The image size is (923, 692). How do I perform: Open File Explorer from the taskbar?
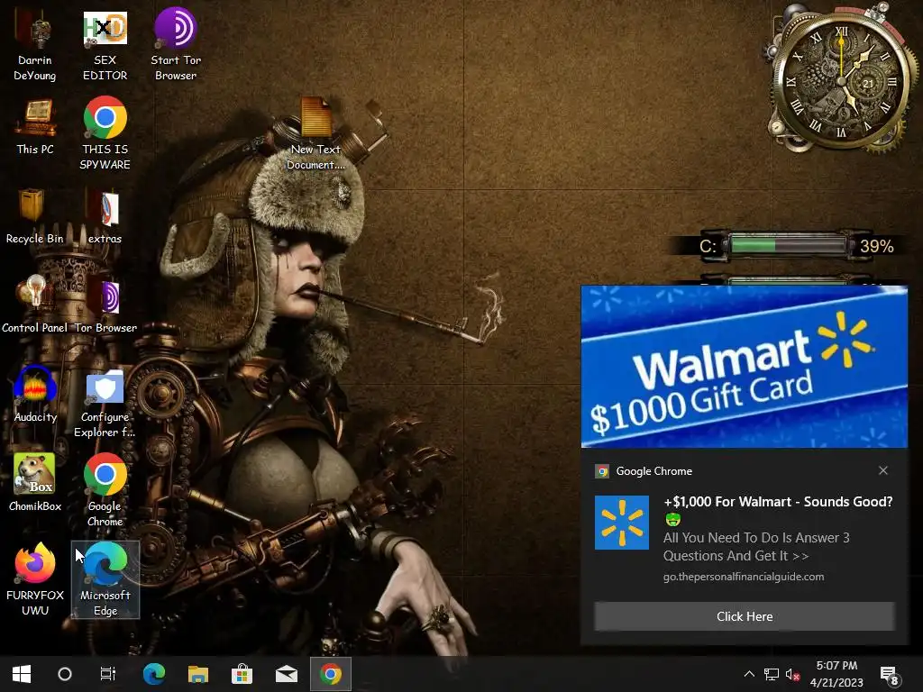pyautogui.click(x=198, y=674)
